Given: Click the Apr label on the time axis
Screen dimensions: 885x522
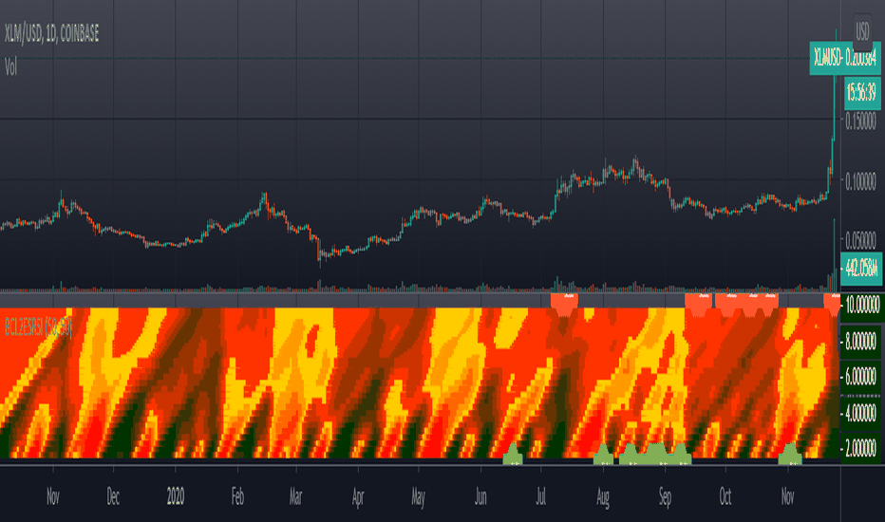Looking at the screenshot, I should tap(358, 497).
